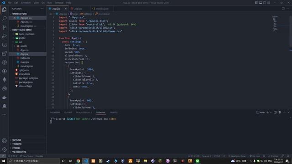Viewport: 292px width, 164px height.
Task: Click the leaf icon in the activity bar
Action: pyautogui.click(x=5, y=80)
